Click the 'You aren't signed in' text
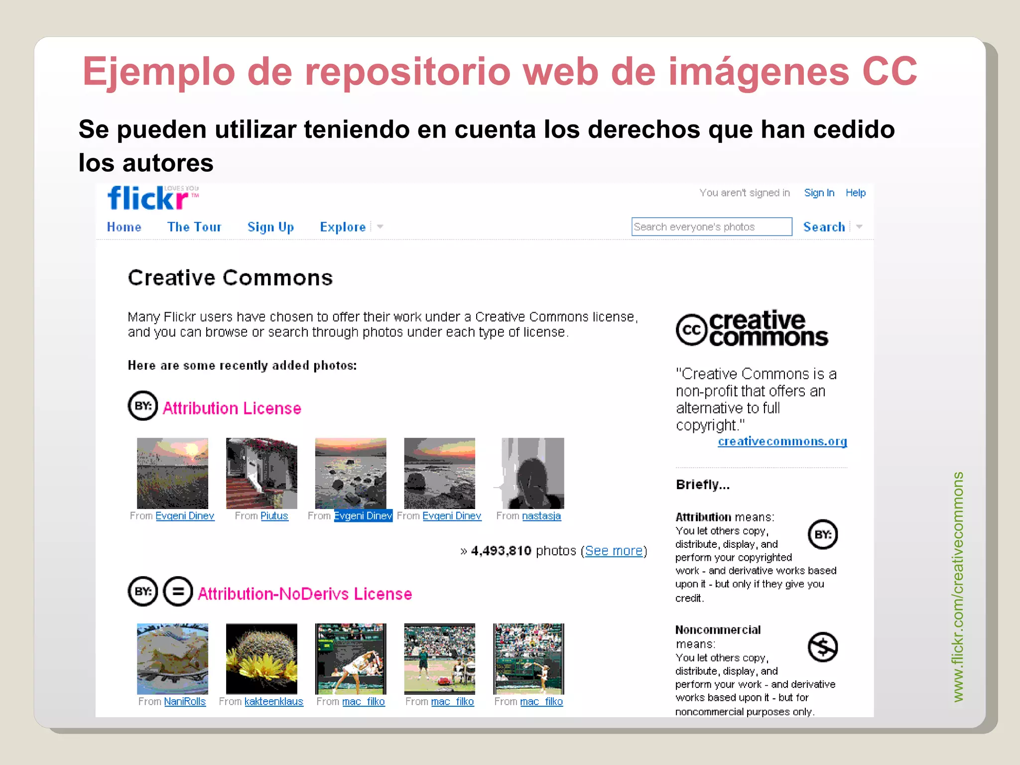This screenshot has width=1020, height=765. click(745, 193)
